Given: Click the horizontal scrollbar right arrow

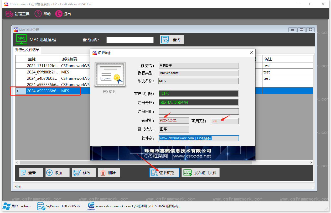Looking at the screenshot, I should 311,163.
